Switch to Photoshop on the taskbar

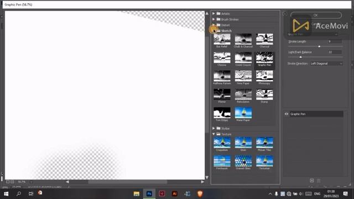149,194
